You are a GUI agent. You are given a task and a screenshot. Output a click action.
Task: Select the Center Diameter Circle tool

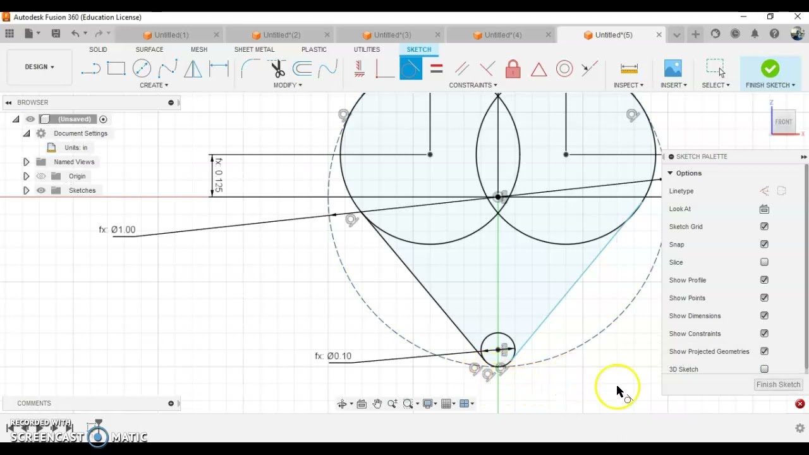[x=142, y=68]
